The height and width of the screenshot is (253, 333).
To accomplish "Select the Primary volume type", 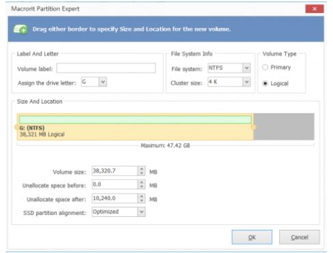I will coord(265,68).
